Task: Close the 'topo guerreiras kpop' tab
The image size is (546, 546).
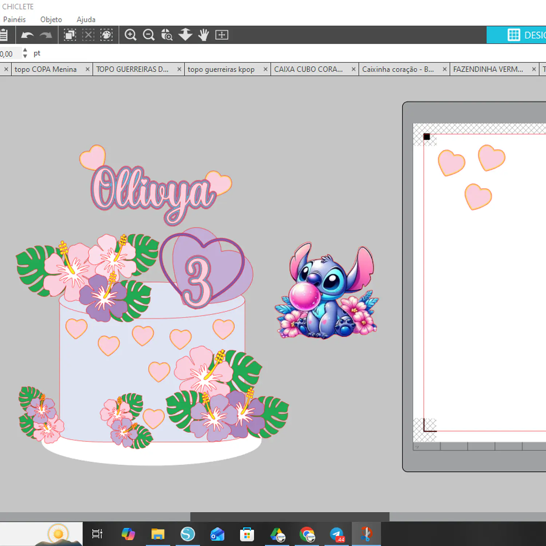Action: pyautogui.click(x=265, y=69)
